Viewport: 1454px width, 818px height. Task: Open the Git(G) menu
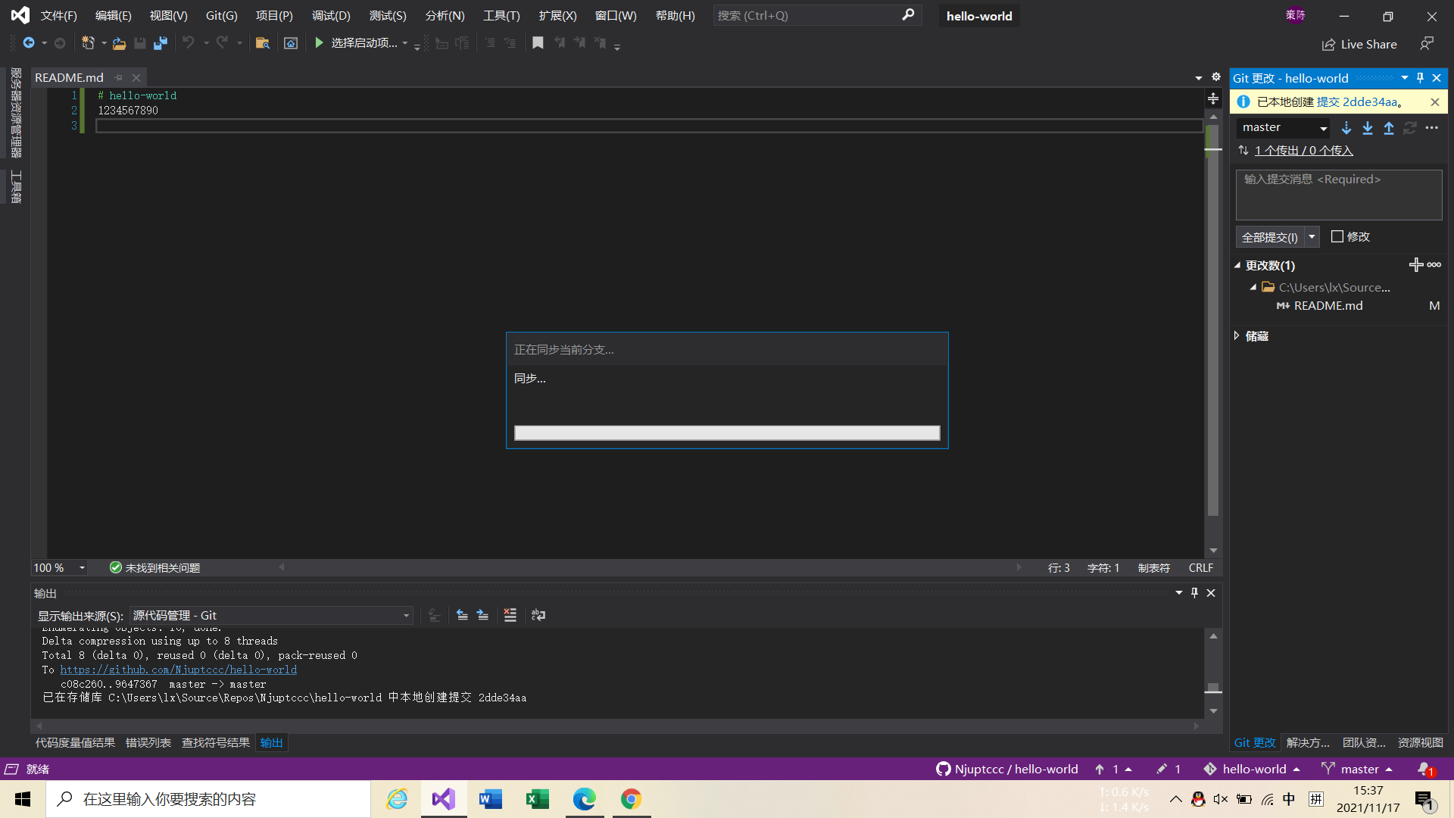[221, 16]
